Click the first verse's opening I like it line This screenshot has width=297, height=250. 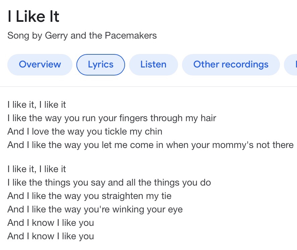coord(37,105)
